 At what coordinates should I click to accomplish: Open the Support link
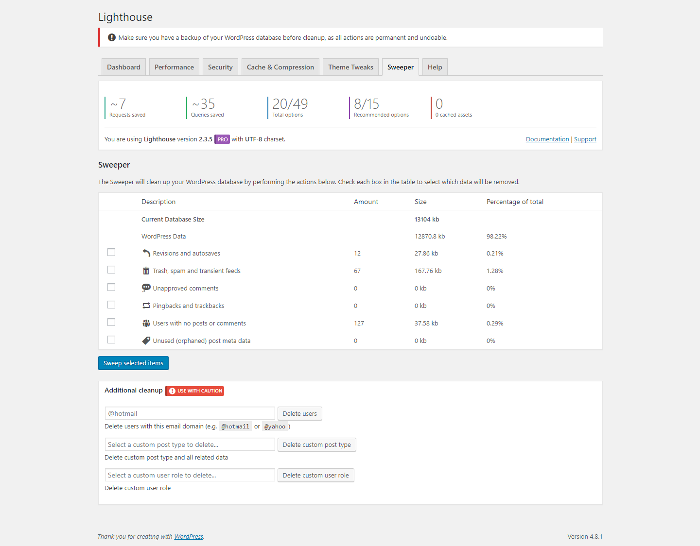click(x=585, y=139)
